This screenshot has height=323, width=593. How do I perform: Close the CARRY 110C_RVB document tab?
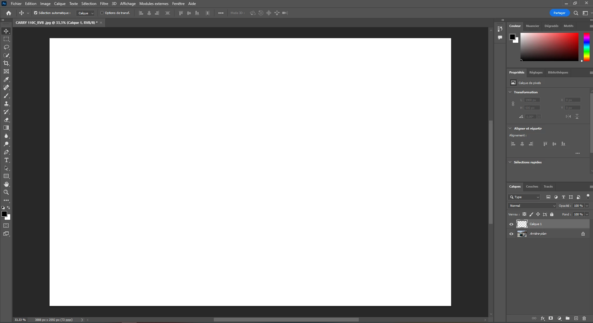pos(101,23)
